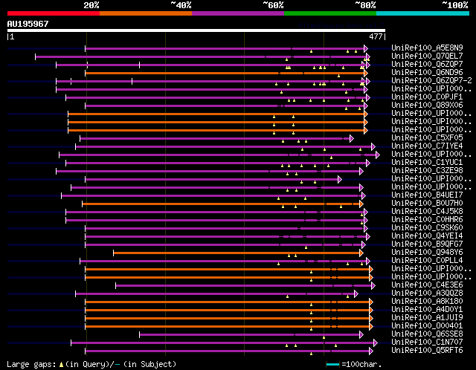Viewport: 476px width, 370px height.
Task: Open hit UniRef100_Q6ZQP7
Action: click(x=427, y=64)
